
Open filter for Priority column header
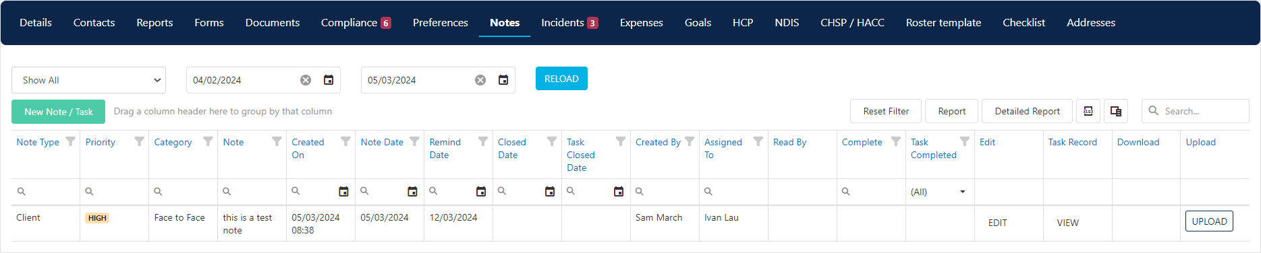point(139,141)
